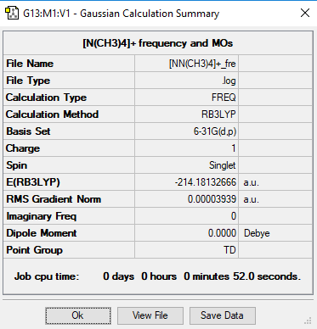Click the [N(CH3)4]+ frequency title header
Viewport: 317px width, 329px height.
158,43
